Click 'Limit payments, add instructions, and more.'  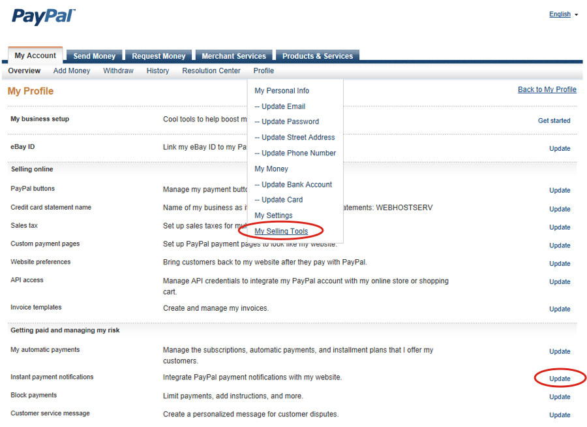click(233, 396)
